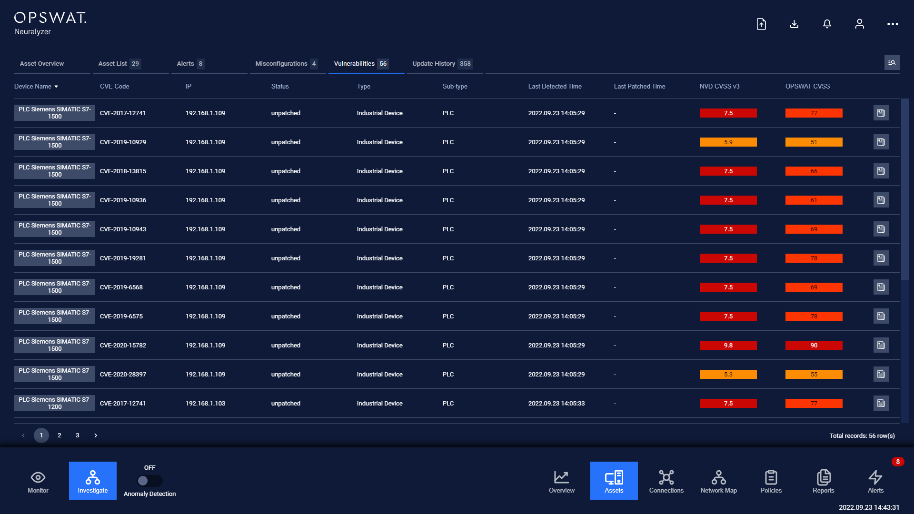This screenshot has width=914, height=514.
Task: Open the Reports section
Action: pyautogui.click(x=824, y=481)
